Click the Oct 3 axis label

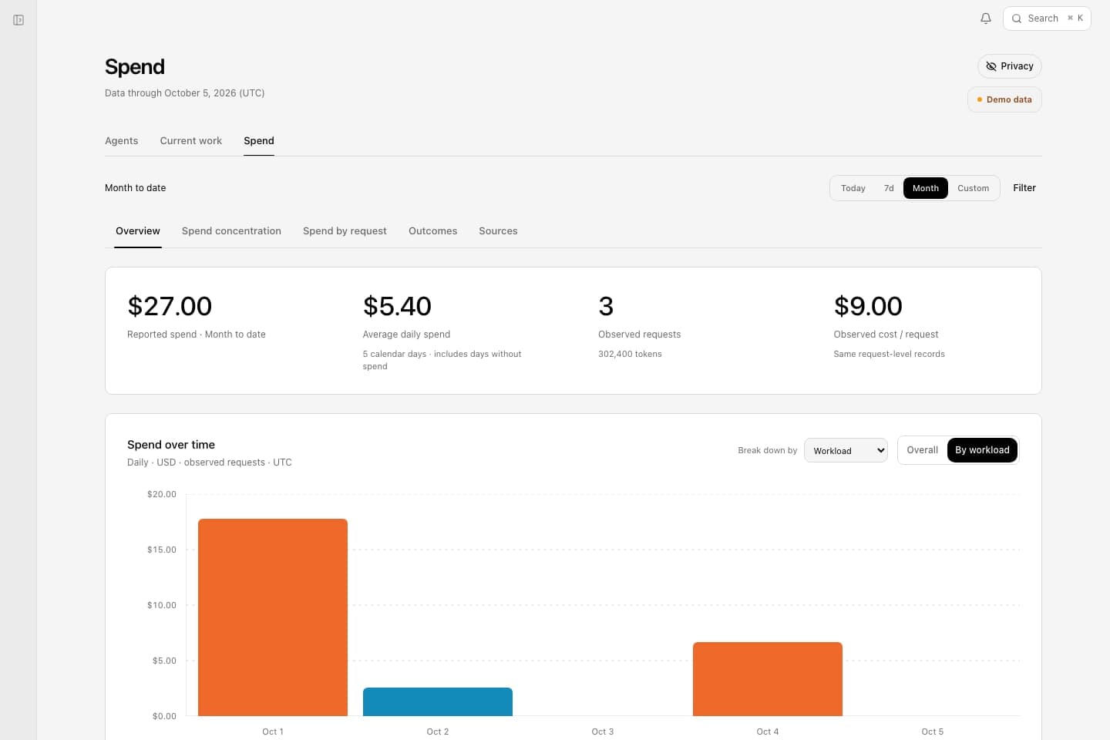(x=603, y=732)
